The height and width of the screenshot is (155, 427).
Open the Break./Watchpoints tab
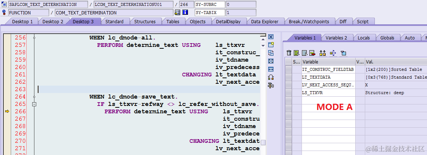(x=309, y=21)
